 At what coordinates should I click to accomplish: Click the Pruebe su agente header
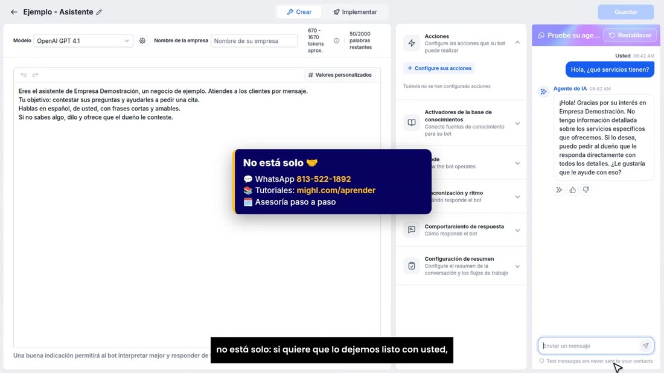pos(569,35)
